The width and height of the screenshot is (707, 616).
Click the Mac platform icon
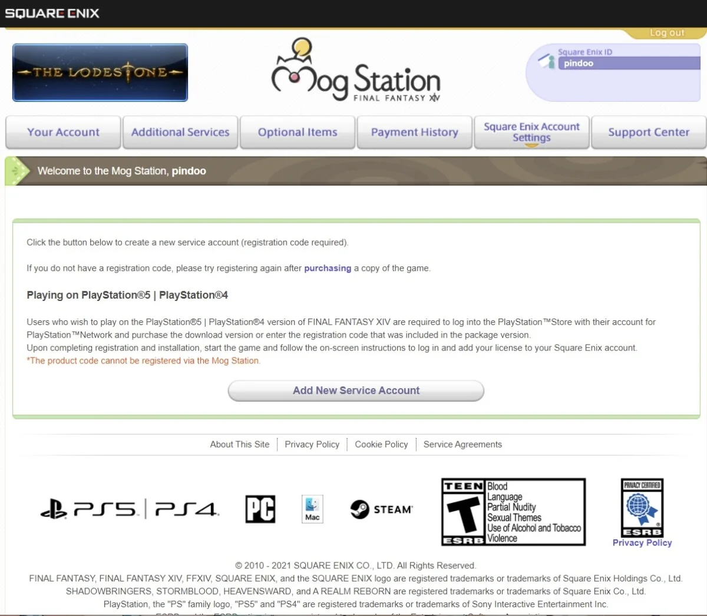[312, 509]
